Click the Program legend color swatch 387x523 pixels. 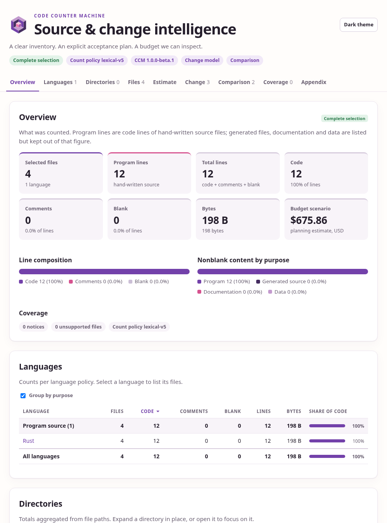(199, 282)
